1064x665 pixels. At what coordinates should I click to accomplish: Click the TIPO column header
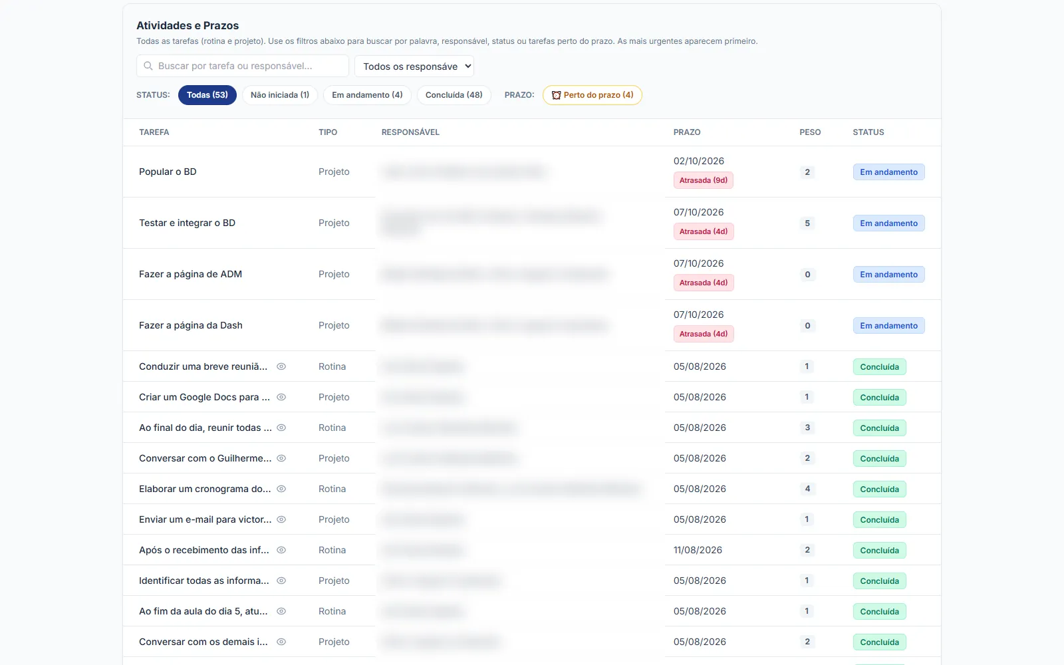[328, 132]
